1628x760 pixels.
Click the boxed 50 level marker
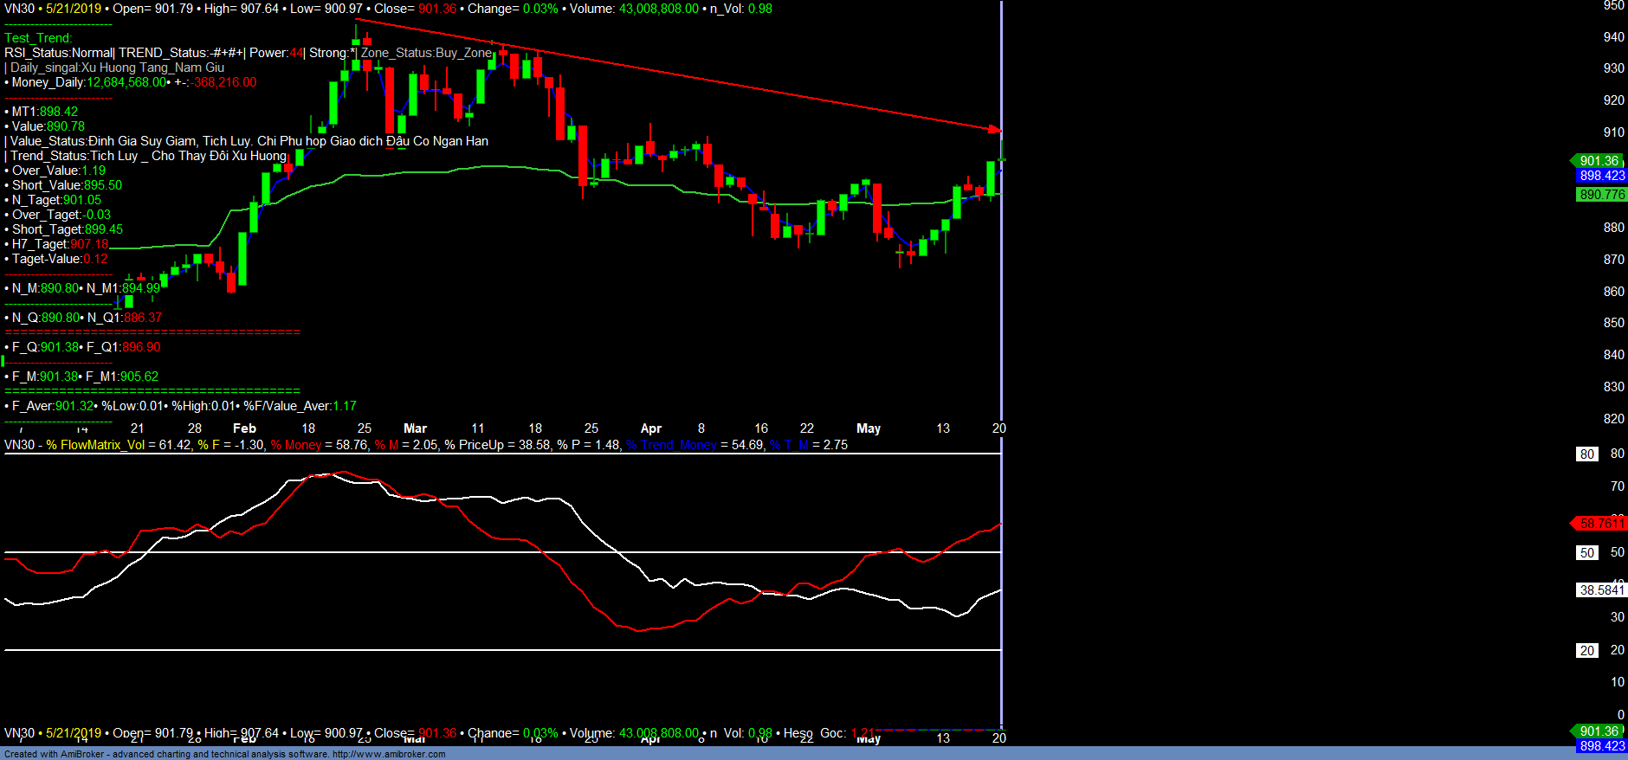click(1586, 553)
